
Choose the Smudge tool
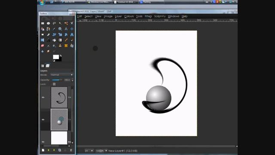[49, 52]
